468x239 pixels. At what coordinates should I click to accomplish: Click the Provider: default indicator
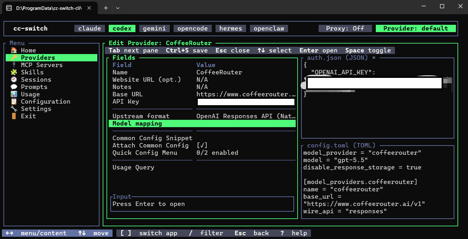pos(416,28)
